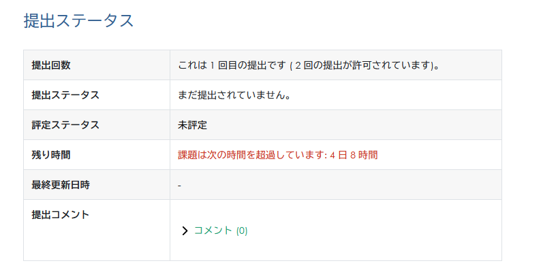Select the 4 日 8 時間 overdue duration
541x276 pixels.
coord(354,155)
